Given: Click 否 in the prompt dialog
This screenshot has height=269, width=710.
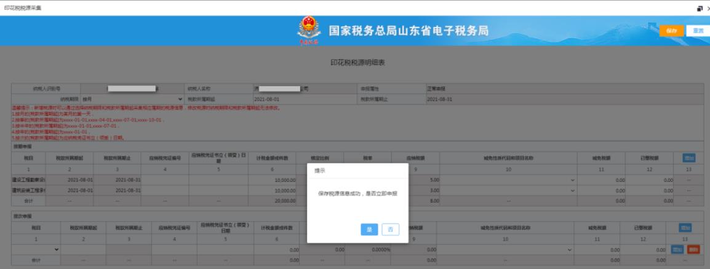Looking at the screenshot, I should (x=390, y=229).
